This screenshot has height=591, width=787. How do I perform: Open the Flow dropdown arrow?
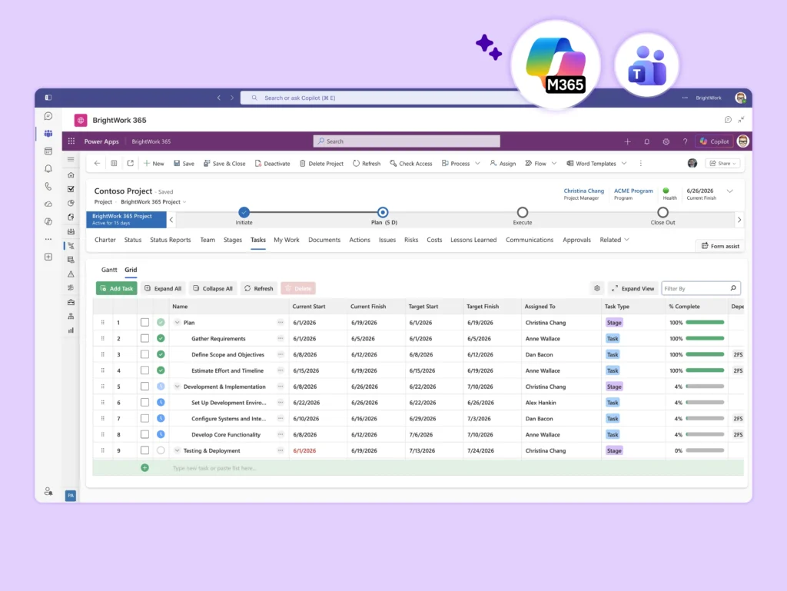(x=554, y=164)
